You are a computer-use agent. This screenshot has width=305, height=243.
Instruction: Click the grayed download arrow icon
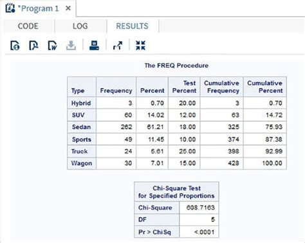pyautogui.click(x=71, y=46)
